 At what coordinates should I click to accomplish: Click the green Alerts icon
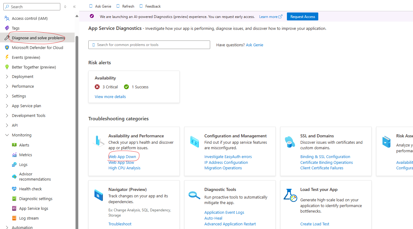point(14,145)
